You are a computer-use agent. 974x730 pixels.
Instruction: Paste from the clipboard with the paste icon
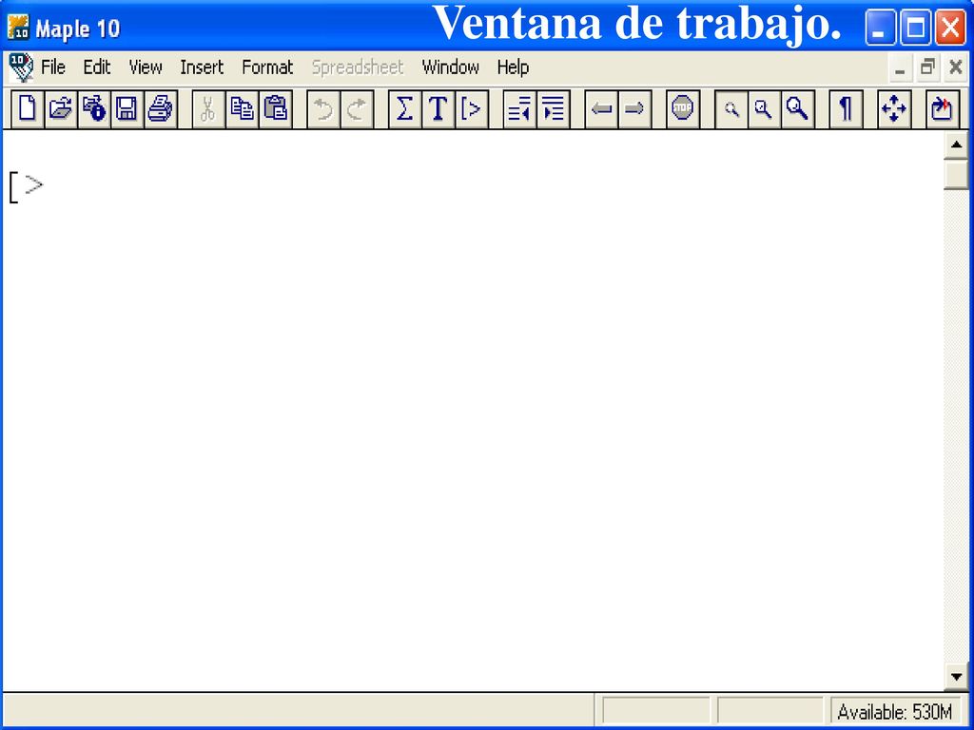coord(275,109)
